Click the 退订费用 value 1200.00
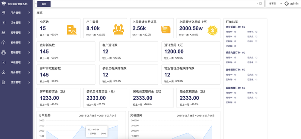 [x=174, y=52]
